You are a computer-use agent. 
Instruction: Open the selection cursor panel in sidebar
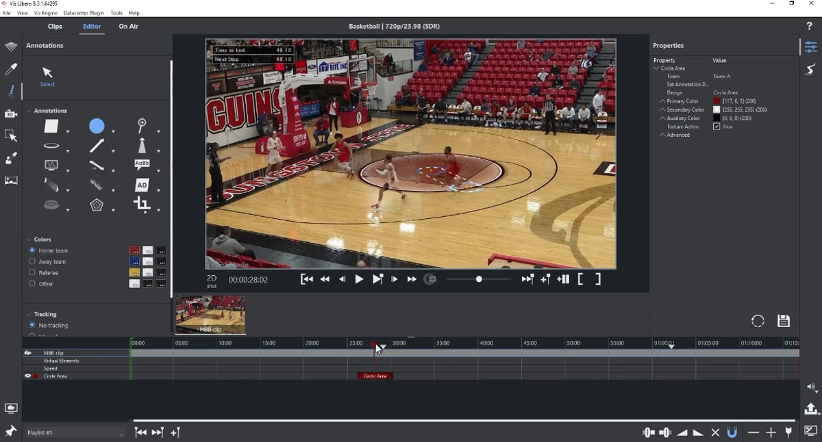(11, 136)
